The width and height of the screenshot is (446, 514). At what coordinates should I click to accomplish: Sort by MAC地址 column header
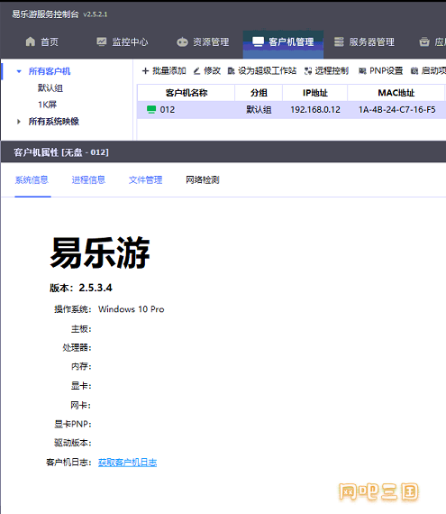point(396,93)
